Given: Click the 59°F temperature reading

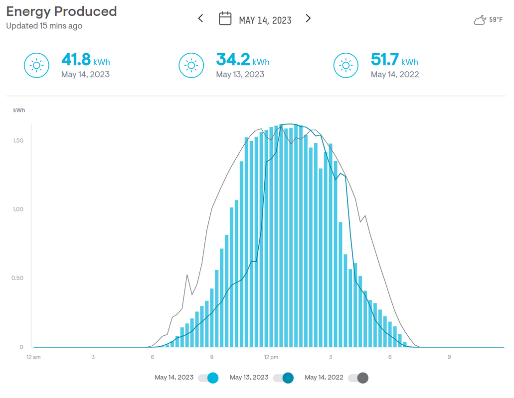Looking at the screenshot, I should pos(496,19).
